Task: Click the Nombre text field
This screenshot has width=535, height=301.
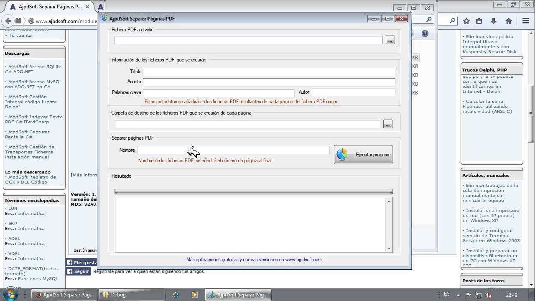Action: pos(234,150)
